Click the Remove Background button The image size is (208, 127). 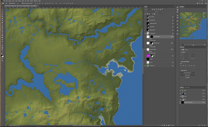click(187, 73)
